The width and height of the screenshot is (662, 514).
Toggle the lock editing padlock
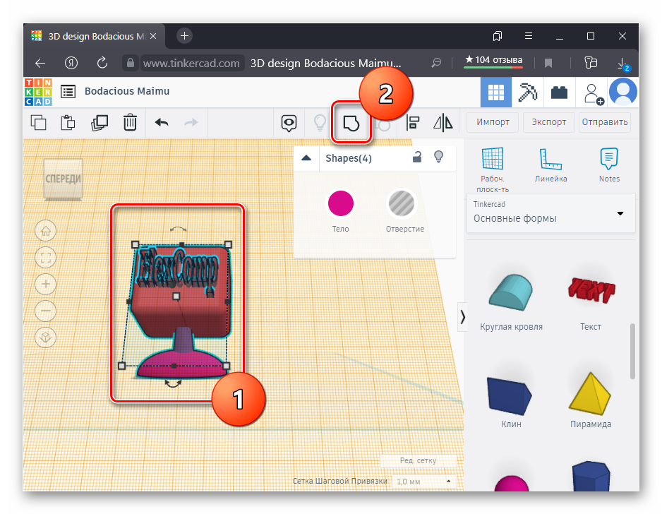pyautogui.click(x=417, y=157)
